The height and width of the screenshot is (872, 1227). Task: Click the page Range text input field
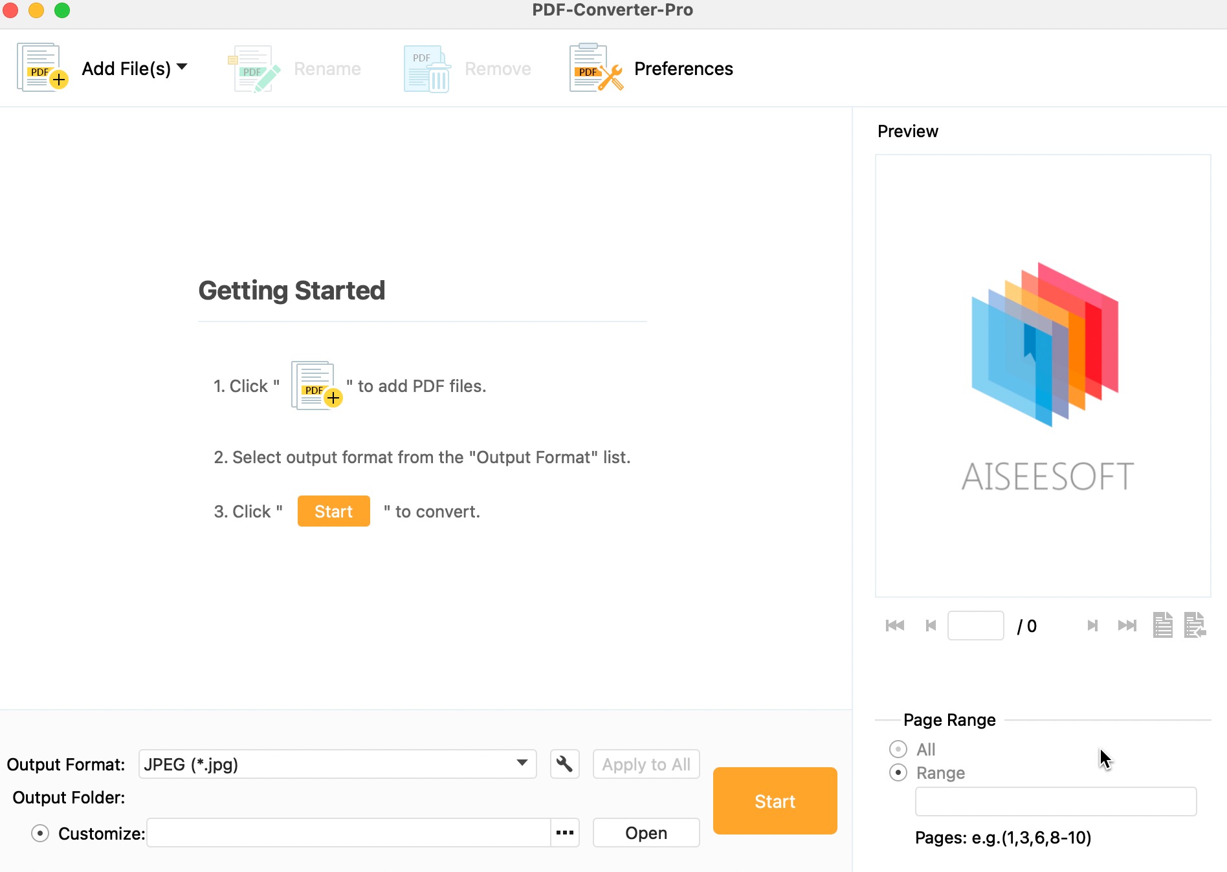(x=1056, y=801)
